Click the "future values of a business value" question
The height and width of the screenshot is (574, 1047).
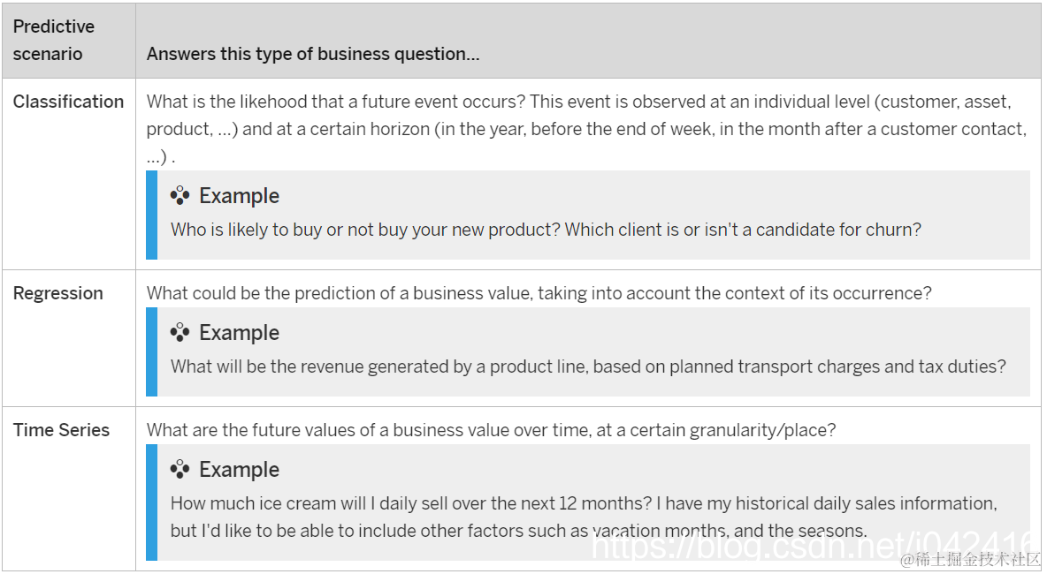[491, 430]
